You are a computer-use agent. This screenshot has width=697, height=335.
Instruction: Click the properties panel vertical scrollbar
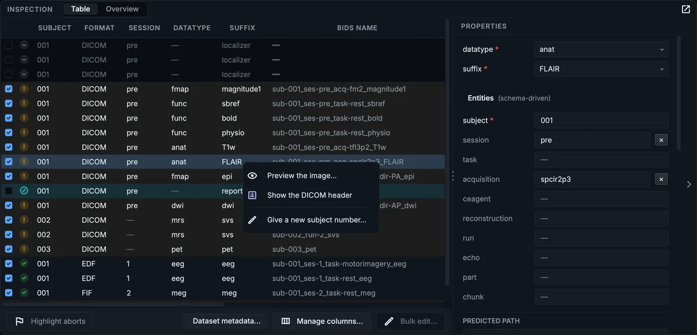(679, 92)
